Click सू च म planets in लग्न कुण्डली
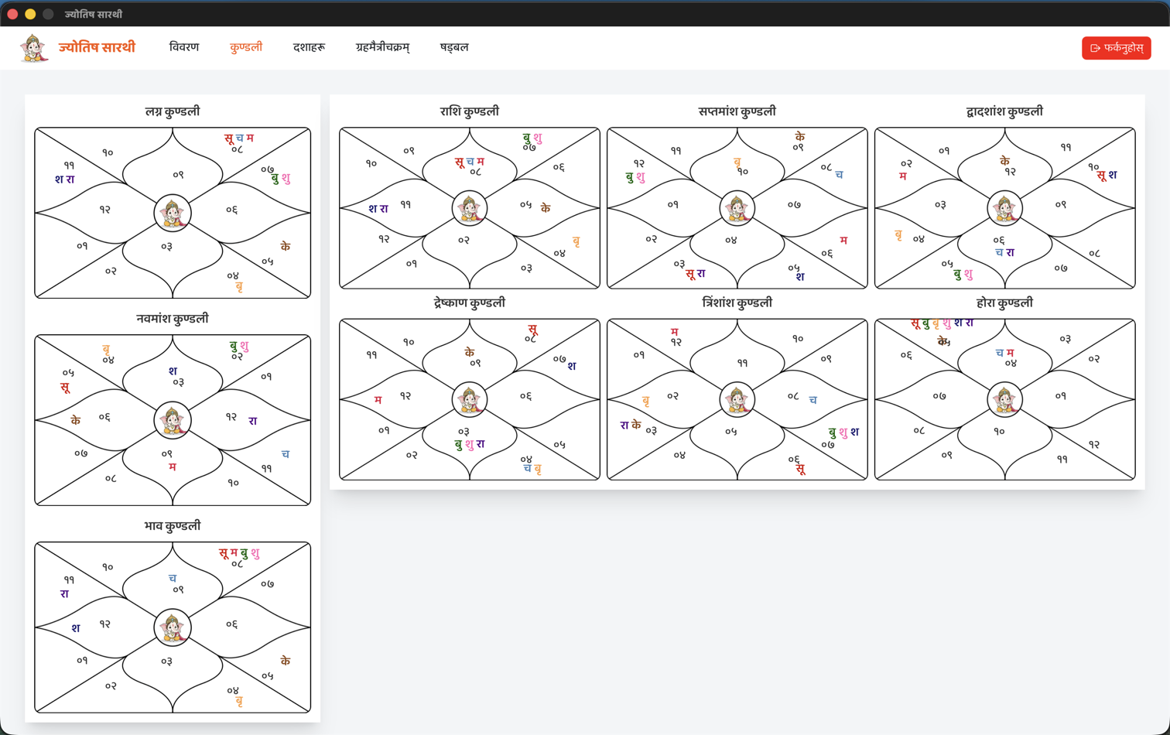Screen dimensions: 1170x735 (x=239, y=138)
